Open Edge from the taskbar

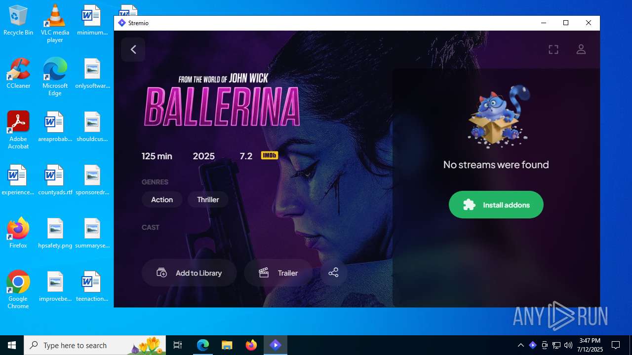click(x=203, y=345)
